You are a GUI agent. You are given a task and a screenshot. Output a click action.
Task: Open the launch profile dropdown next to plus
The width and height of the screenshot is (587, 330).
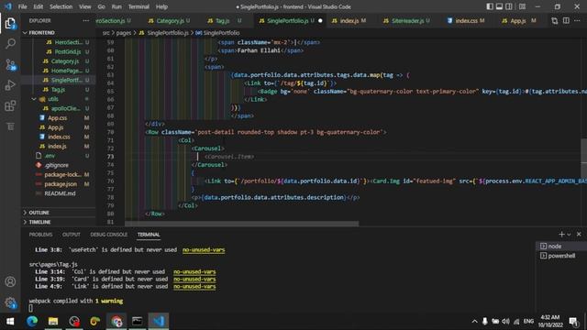point(569,235)
